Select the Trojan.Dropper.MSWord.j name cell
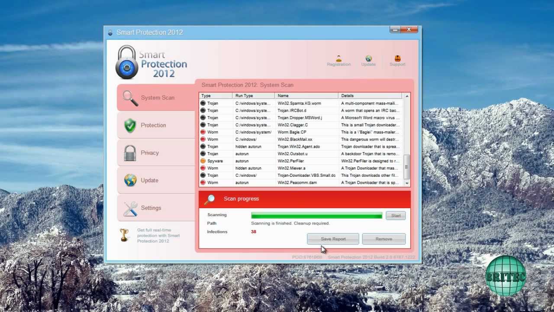 (x=300, y=117)
